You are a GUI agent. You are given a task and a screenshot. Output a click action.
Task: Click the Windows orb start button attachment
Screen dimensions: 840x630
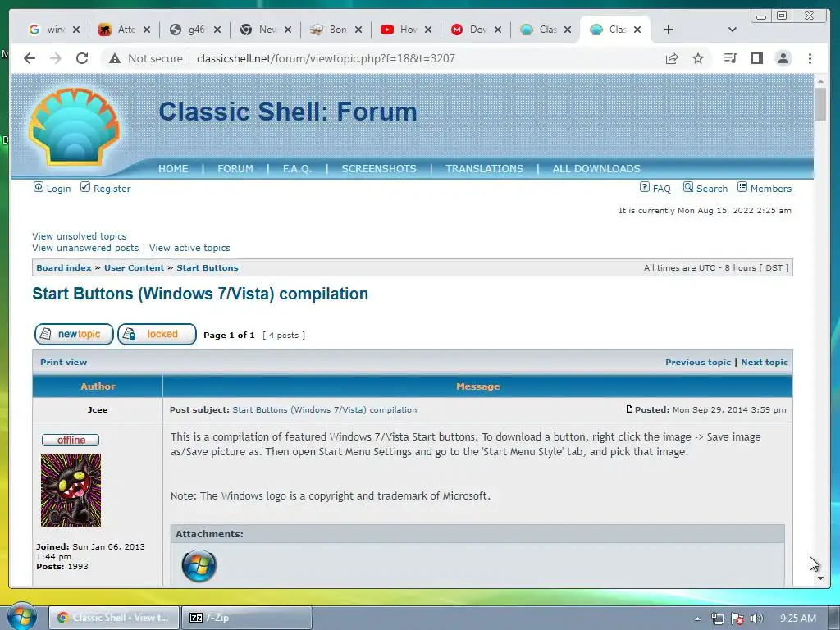tap(199, 566)
